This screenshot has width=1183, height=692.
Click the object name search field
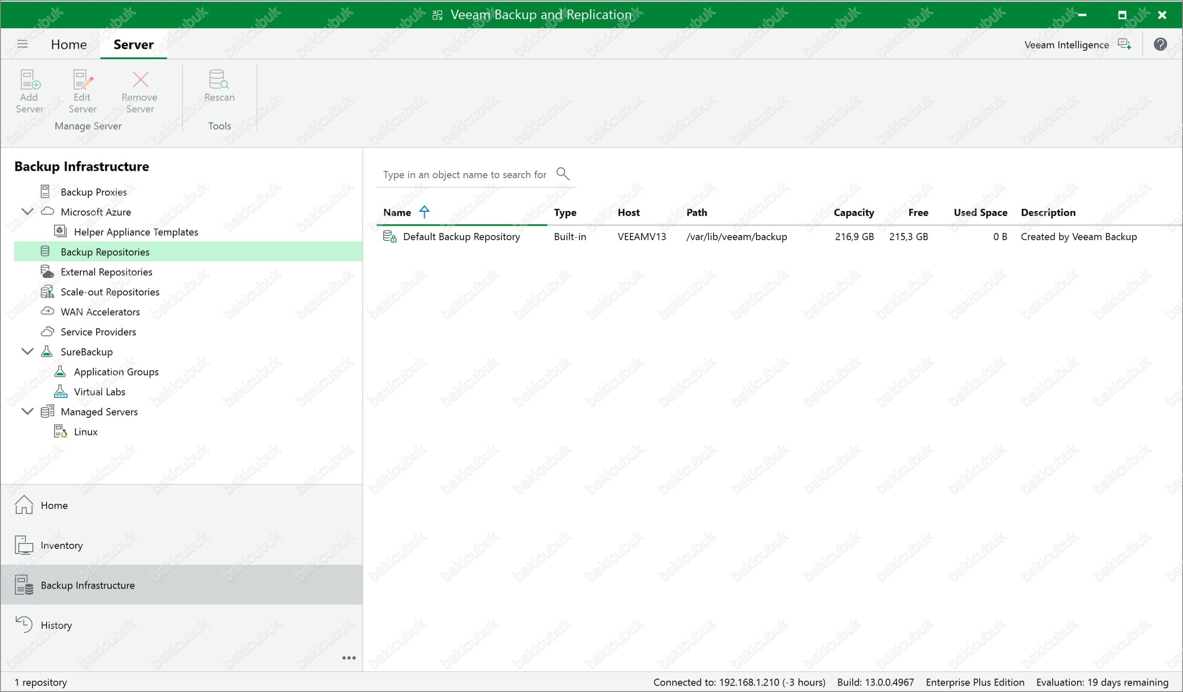coord(464,175)
